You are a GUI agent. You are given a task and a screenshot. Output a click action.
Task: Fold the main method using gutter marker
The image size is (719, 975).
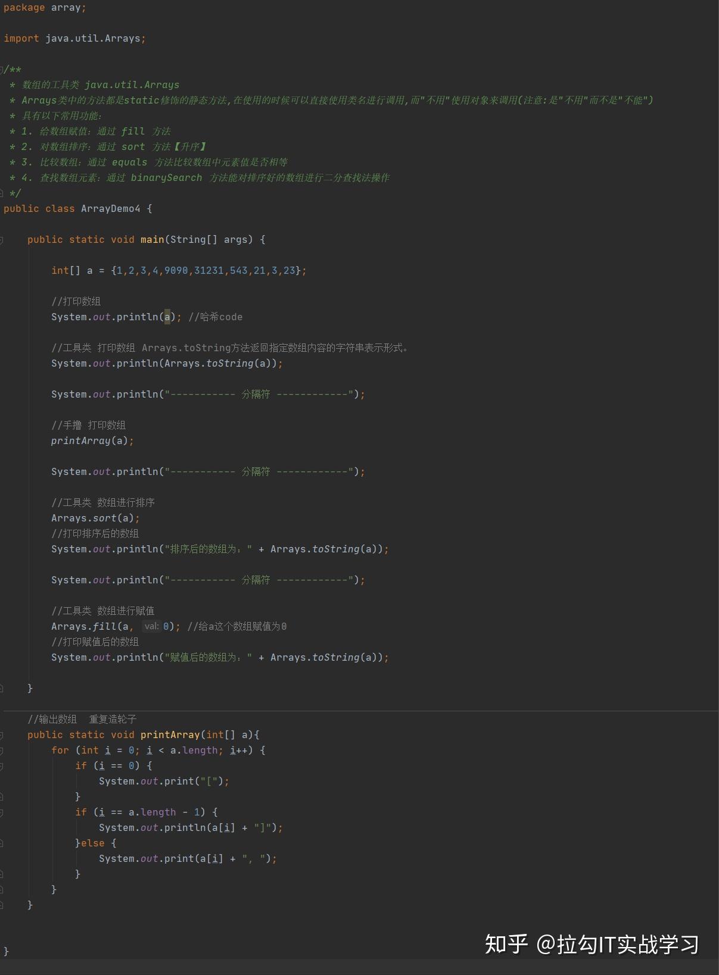(x=2, y=240)
